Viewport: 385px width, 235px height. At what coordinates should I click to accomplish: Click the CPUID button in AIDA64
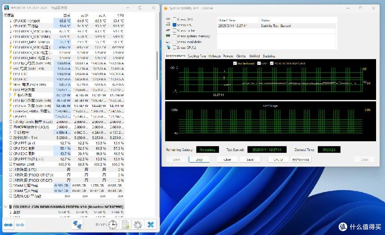pos(278,160)
